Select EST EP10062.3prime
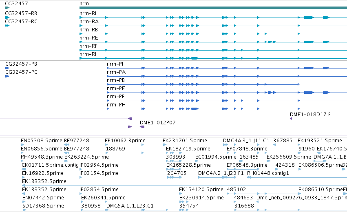The width and height of the screenshot is (347, 212). point(125,141)
